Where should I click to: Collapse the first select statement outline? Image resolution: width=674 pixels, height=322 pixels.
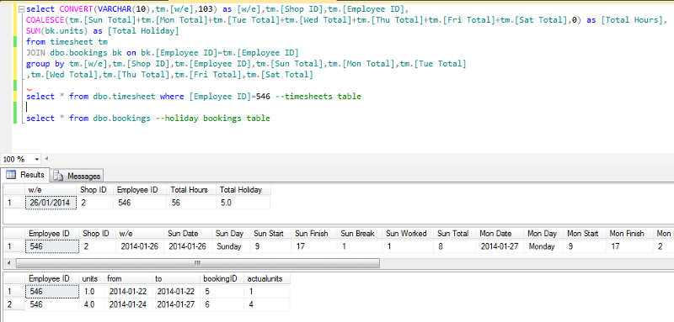(21, 9)
